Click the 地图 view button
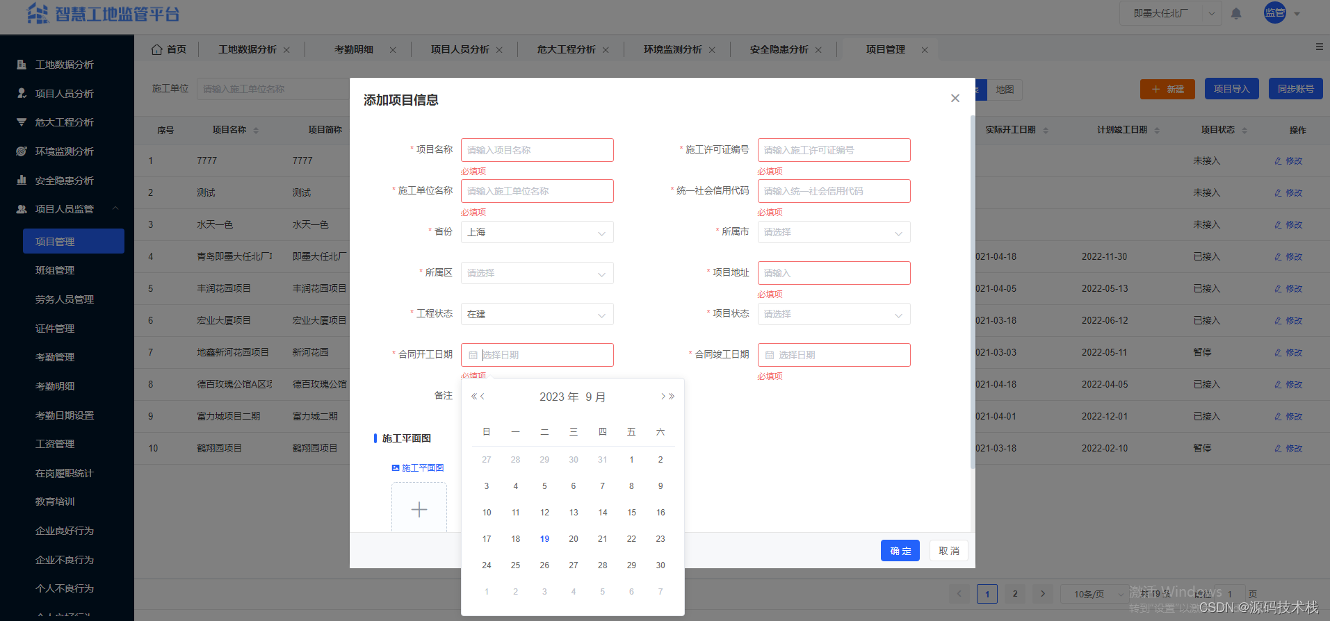The image size is (1330, 621). pos(1004,90)
